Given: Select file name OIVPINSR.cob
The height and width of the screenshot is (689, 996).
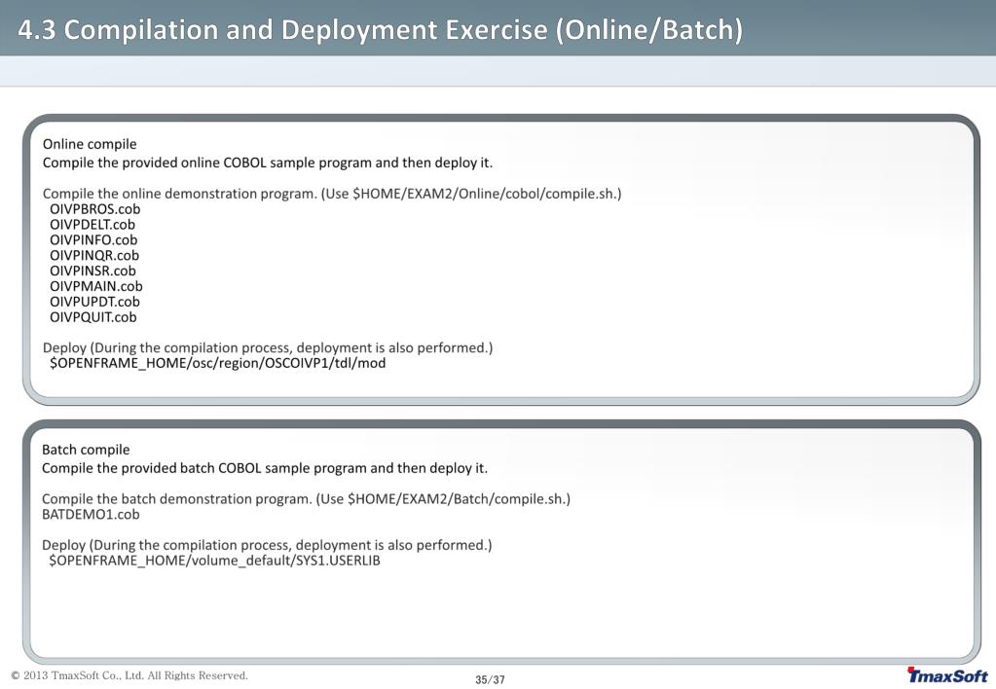Looking at the screenshot, I should pos(92,271).
